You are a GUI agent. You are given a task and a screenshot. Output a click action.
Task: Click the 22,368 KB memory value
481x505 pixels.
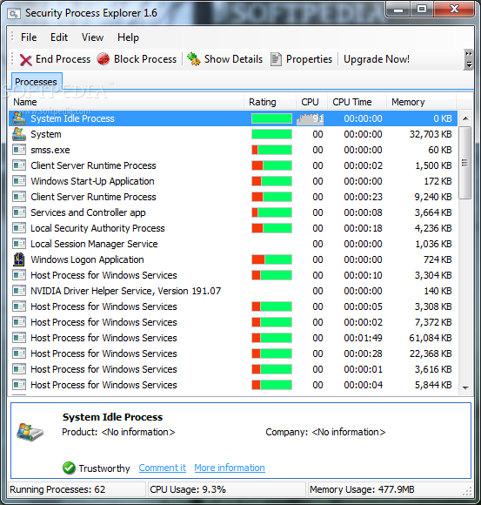tap(431, 353)
